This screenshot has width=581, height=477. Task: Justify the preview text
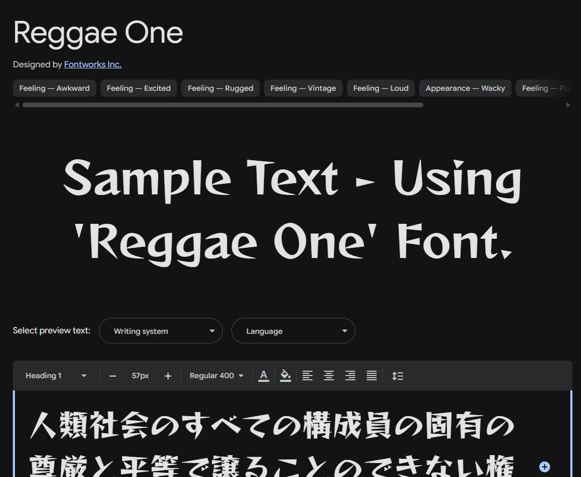(371, 376)
